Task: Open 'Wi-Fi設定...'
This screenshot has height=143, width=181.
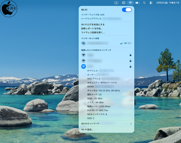Action: [87, 129]
